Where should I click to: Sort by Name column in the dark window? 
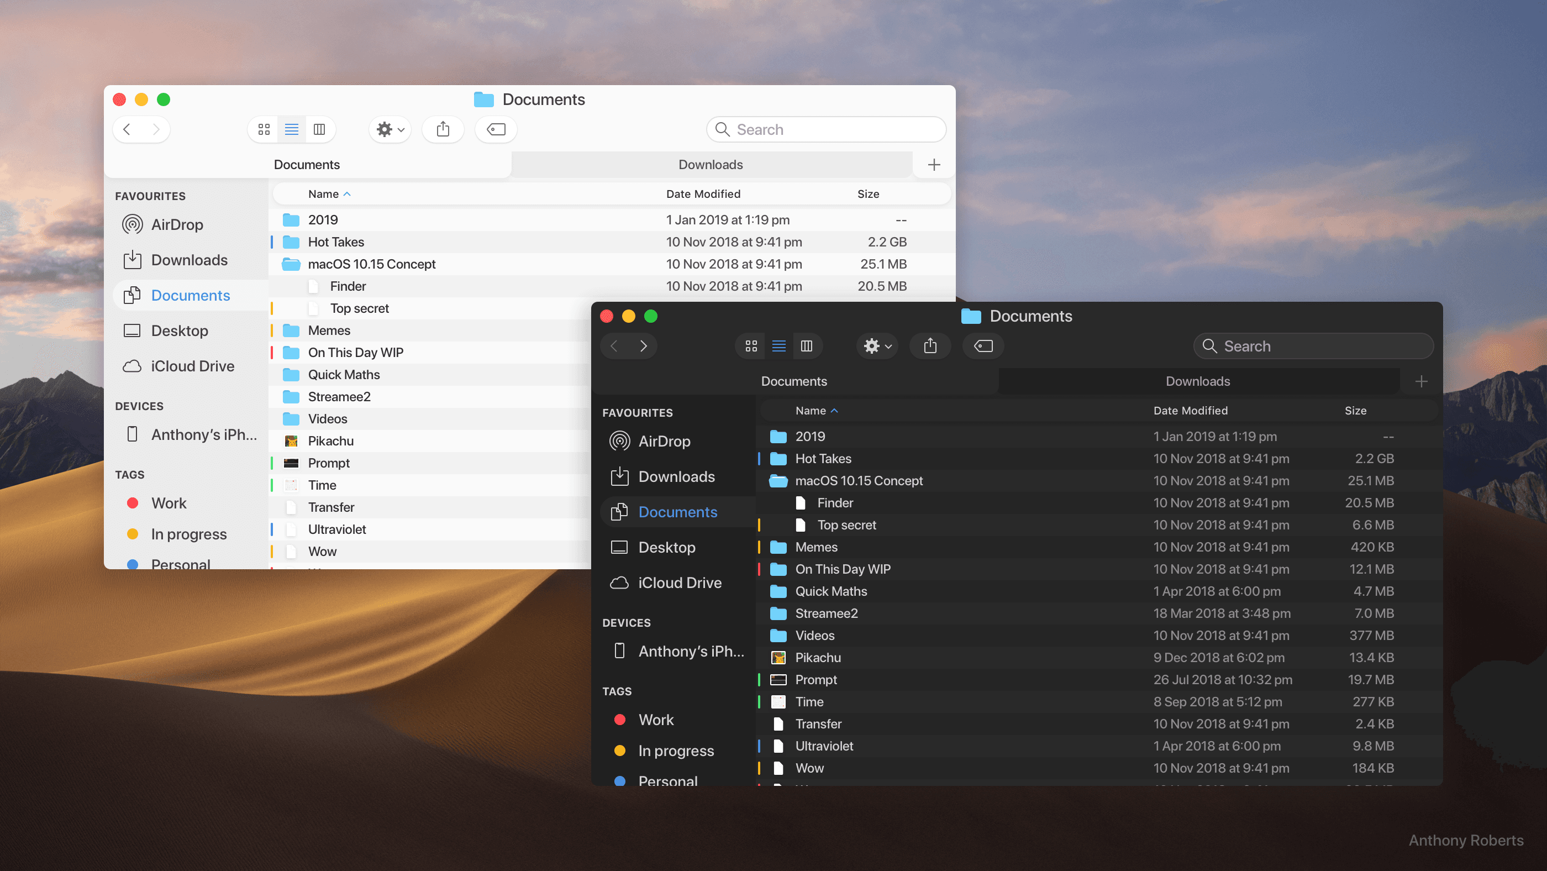(816, 411)
